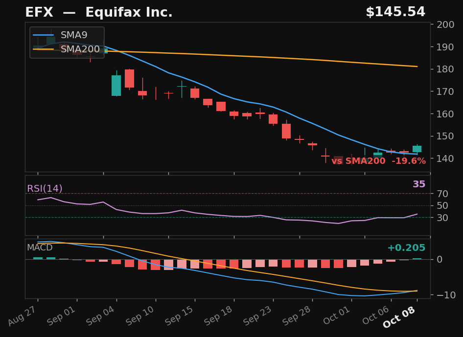Click the Sep 15 date label
463x337 pixels.
point(180,315)
